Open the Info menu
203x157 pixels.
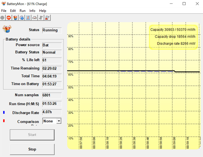(x=32, y=11)
